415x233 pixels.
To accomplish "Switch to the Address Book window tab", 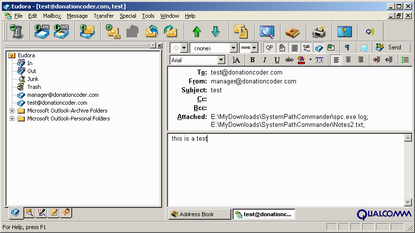I will [x=200, y=214].
